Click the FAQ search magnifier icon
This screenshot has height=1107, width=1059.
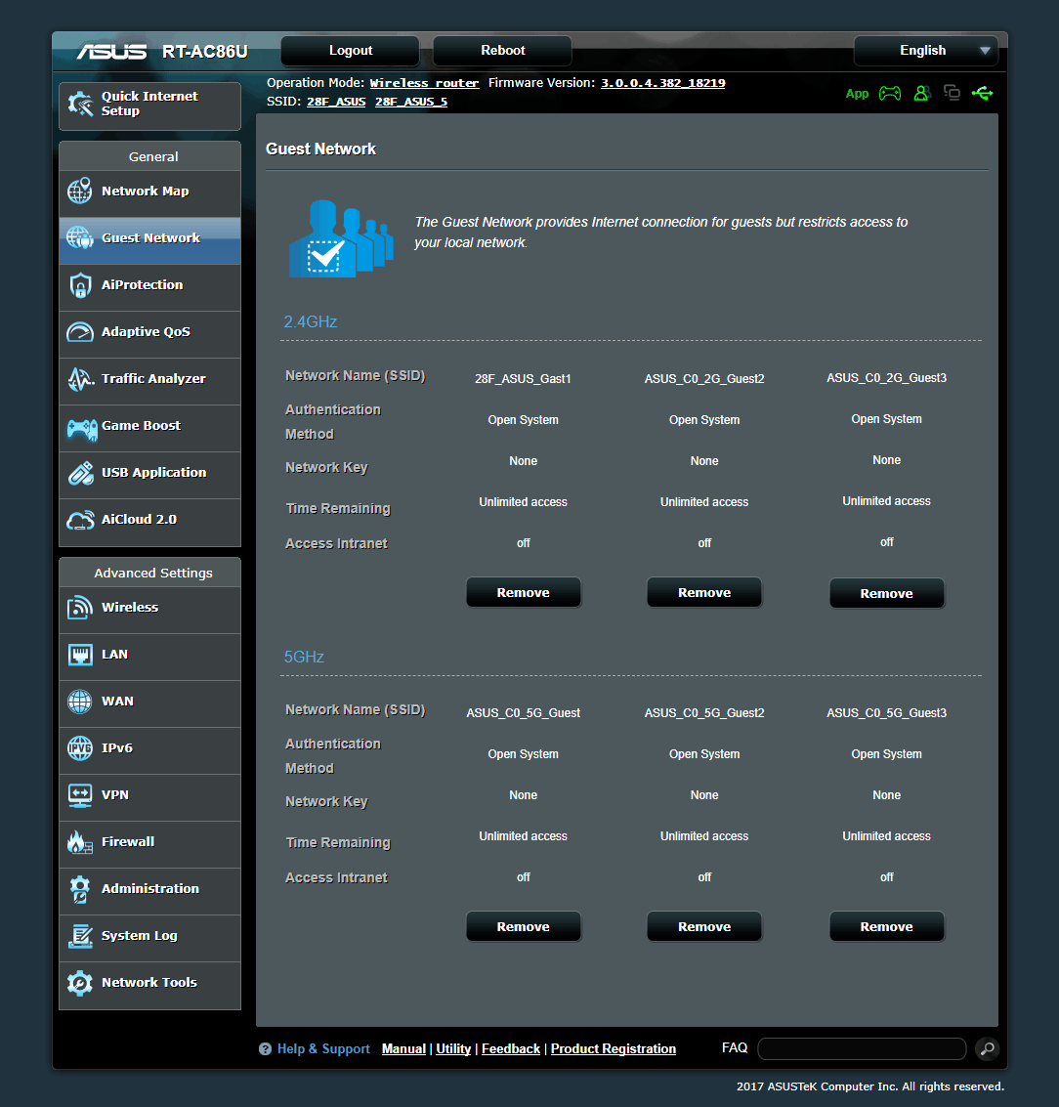click(x=988, y=1048)
